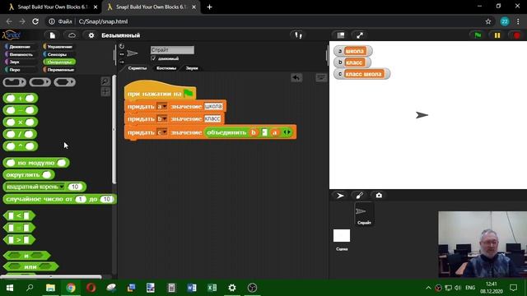
Task: Click the palette search magnifier icon
Action: coord(105,81)
